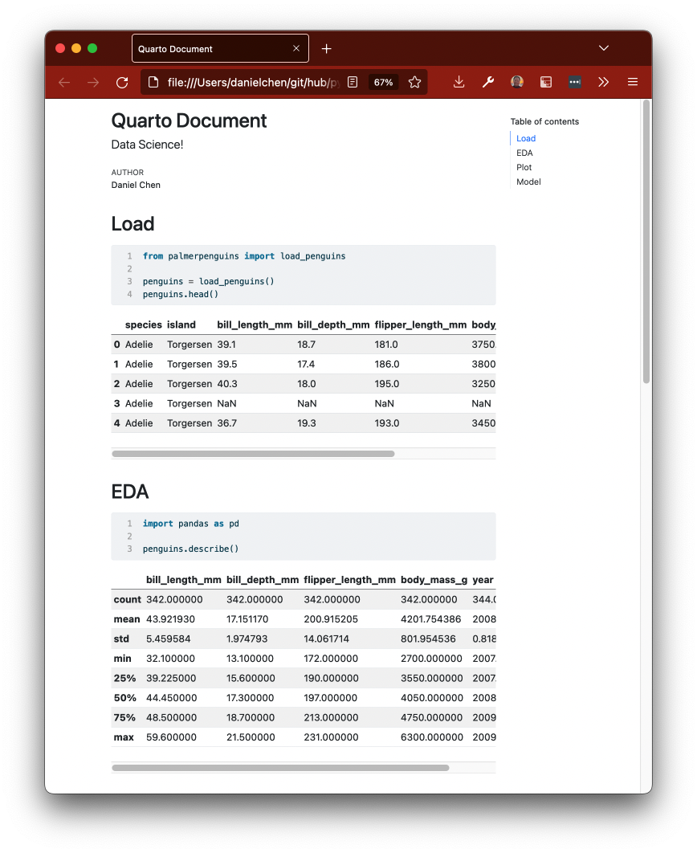Expand the overflow toolbar chevrons

[x=604, y=82]
